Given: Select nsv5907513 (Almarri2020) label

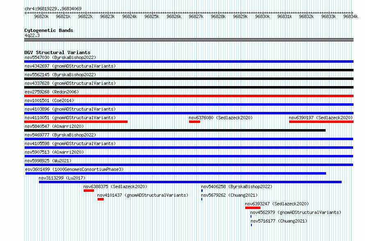Looking at the screenshot, I should point(54,152).
